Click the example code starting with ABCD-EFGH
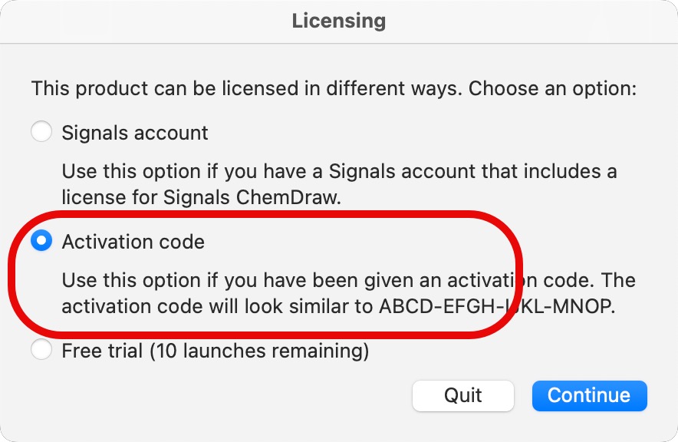This screenshot has width=678, height=442. click(x=497, y=306)
